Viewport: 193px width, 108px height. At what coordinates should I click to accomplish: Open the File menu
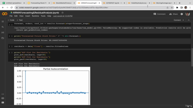tap(11, 16)
